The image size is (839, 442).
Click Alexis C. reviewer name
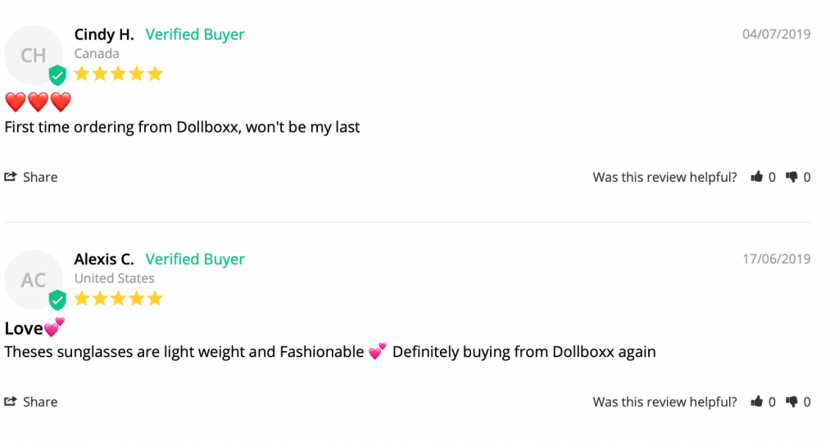104,259
